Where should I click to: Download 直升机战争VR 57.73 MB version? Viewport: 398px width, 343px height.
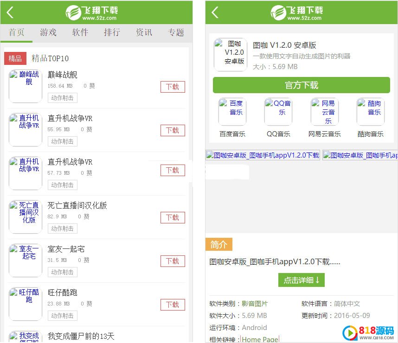click(x=173, y=170)
